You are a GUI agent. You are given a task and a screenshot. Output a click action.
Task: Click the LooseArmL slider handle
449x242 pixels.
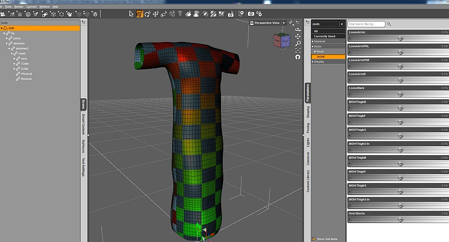pos(400,38)
